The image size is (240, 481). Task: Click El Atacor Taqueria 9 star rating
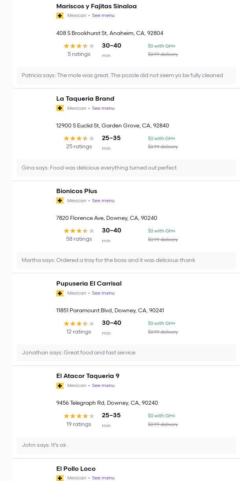point(79,416)
